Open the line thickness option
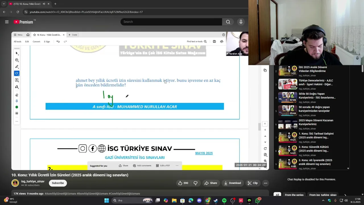 17,113
